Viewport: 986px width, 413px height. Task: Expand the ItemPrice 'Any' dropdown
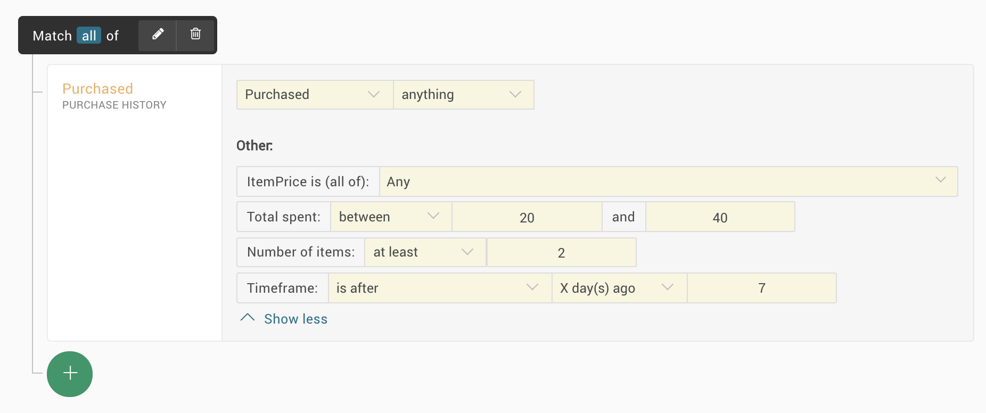[x=668, y=181]
